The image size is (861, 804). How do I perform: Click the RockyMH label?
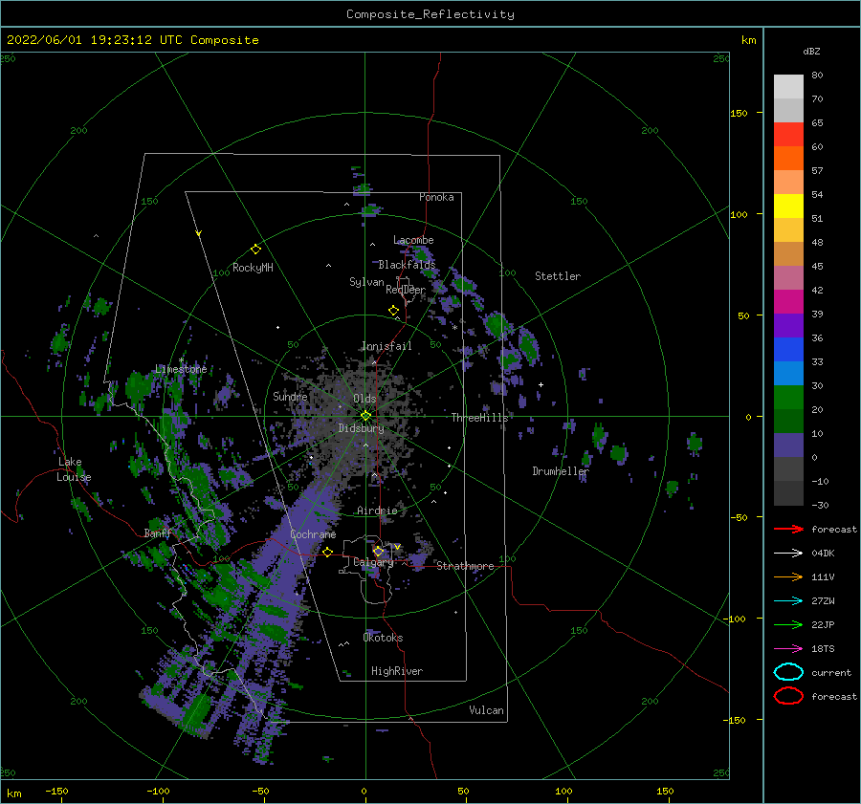tap(253, 268)
